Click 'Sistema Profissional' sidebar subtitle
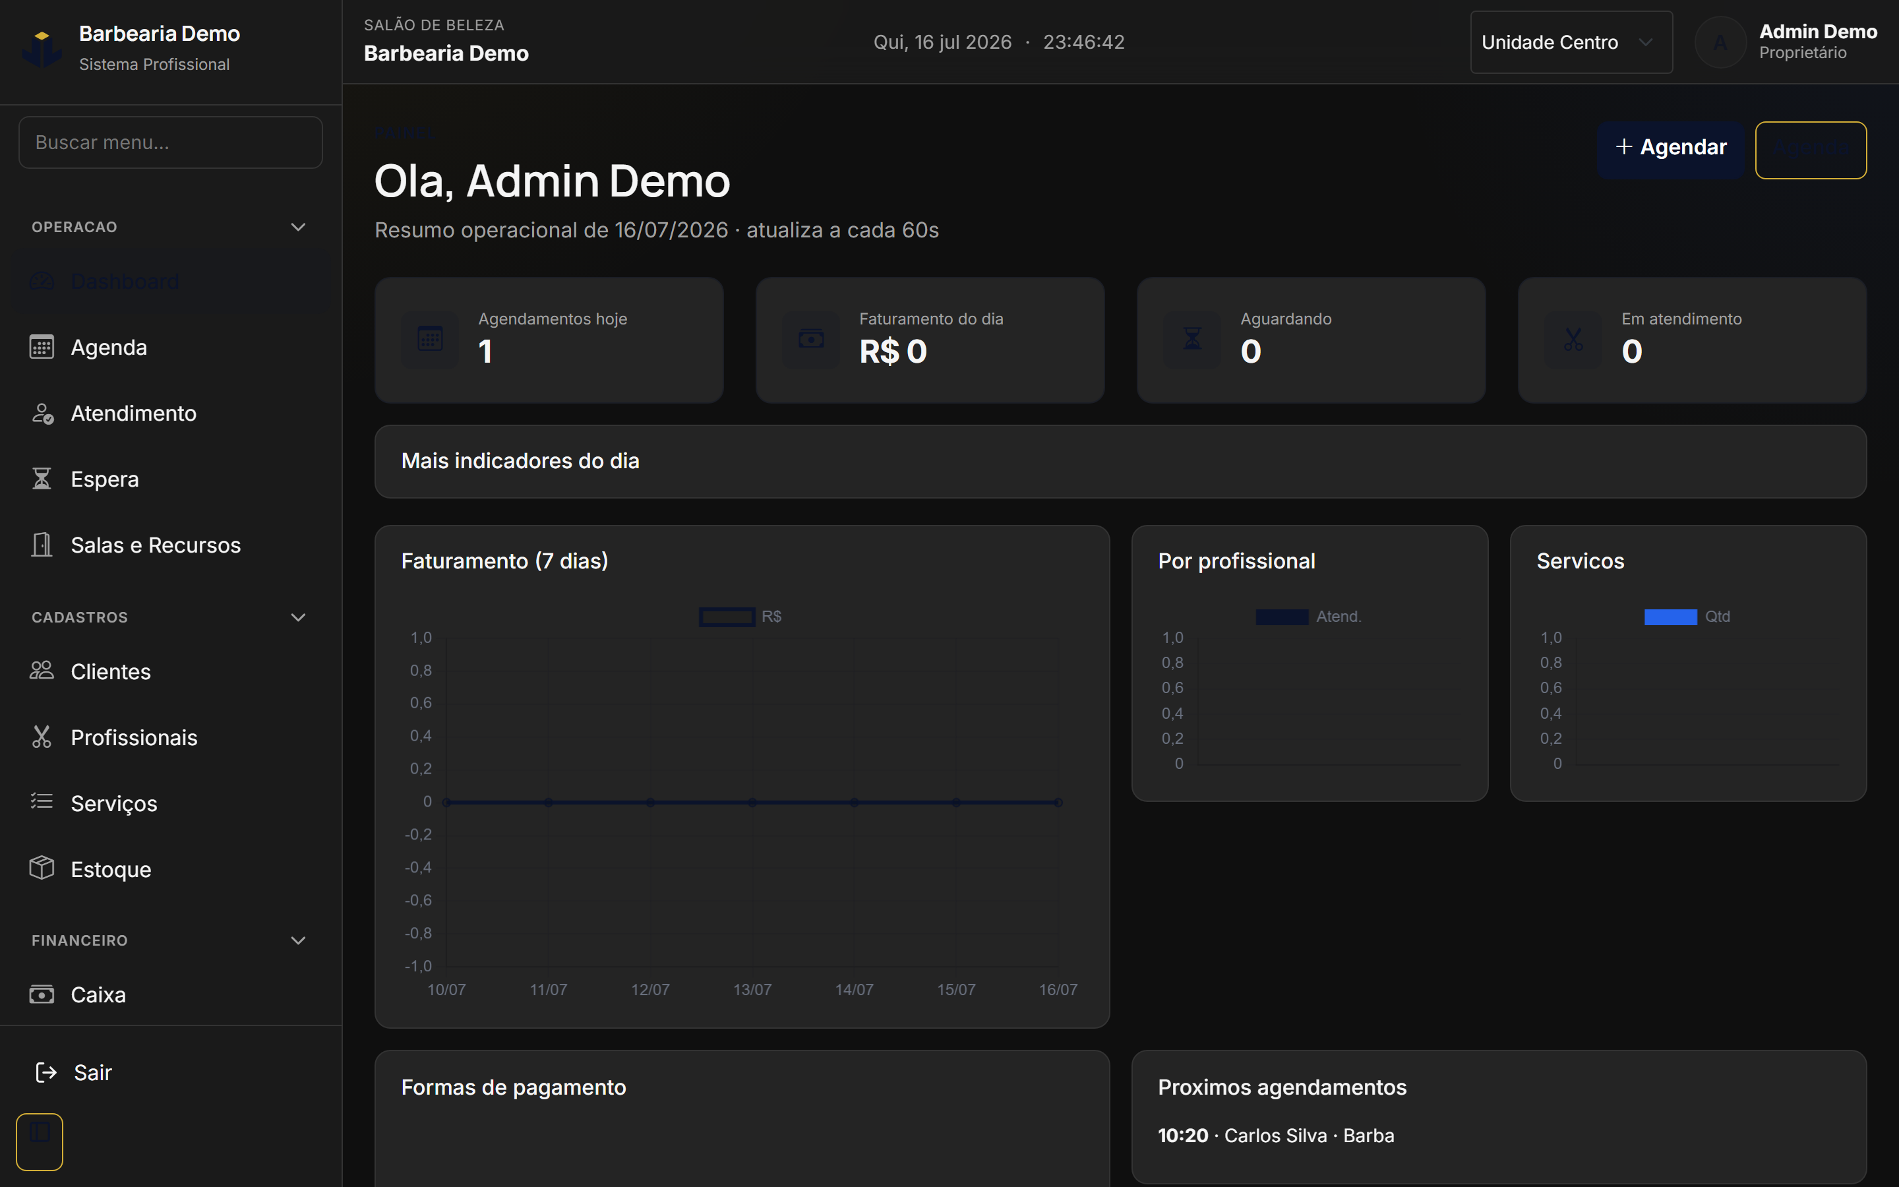Viewport: 1899px width, 1187px height. click(x=154, y=65)
